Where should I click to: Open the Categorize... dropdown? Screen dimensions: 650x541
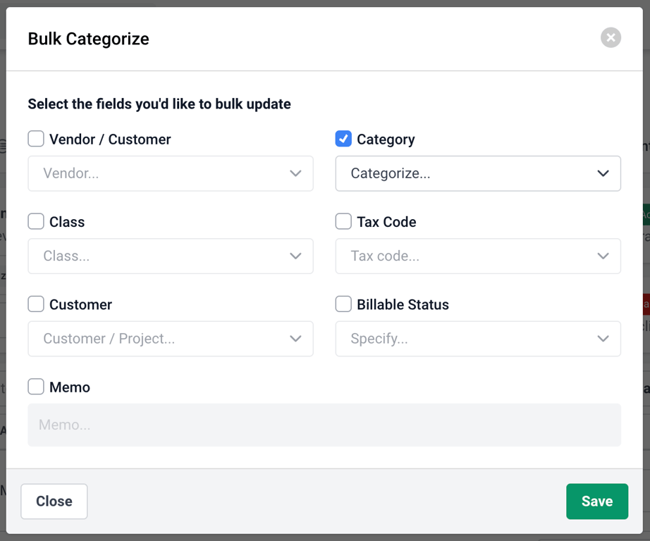(x=478, y=173)
